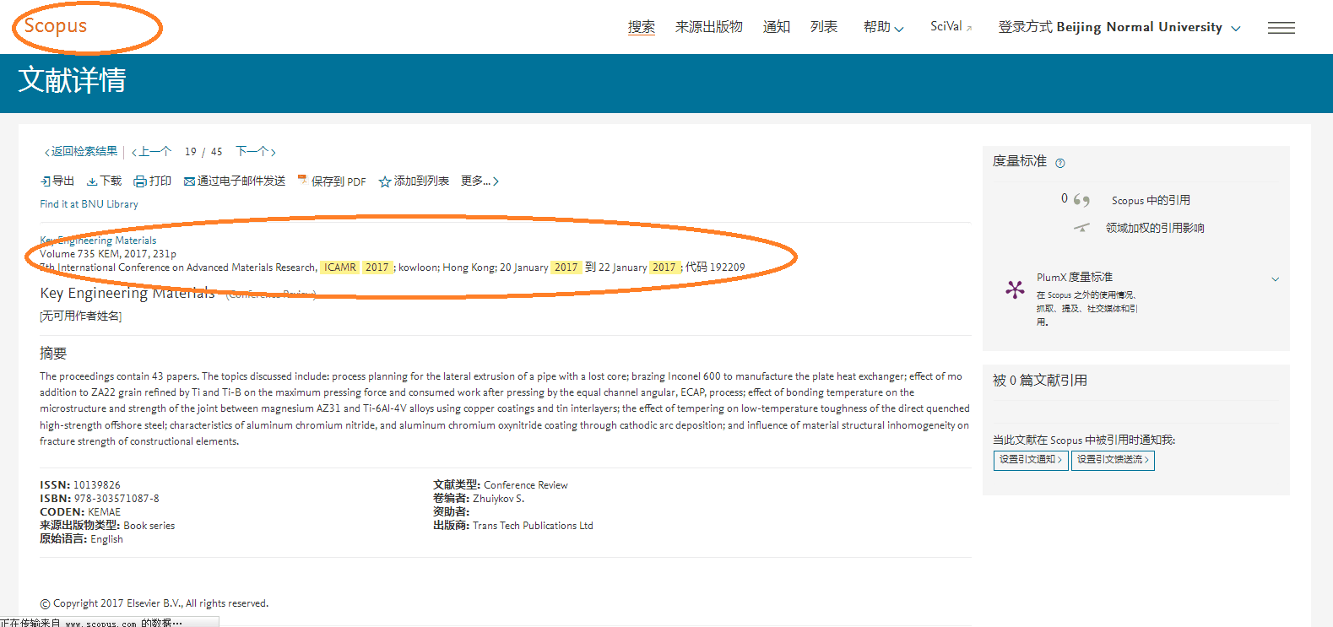The height and width of the screenshot is (627, 1333).
Task: Expand the 帮助 dropdown menu
Action: (883, 27)
